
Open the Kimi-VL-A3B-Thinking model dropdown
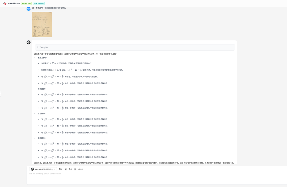(44, 169)
